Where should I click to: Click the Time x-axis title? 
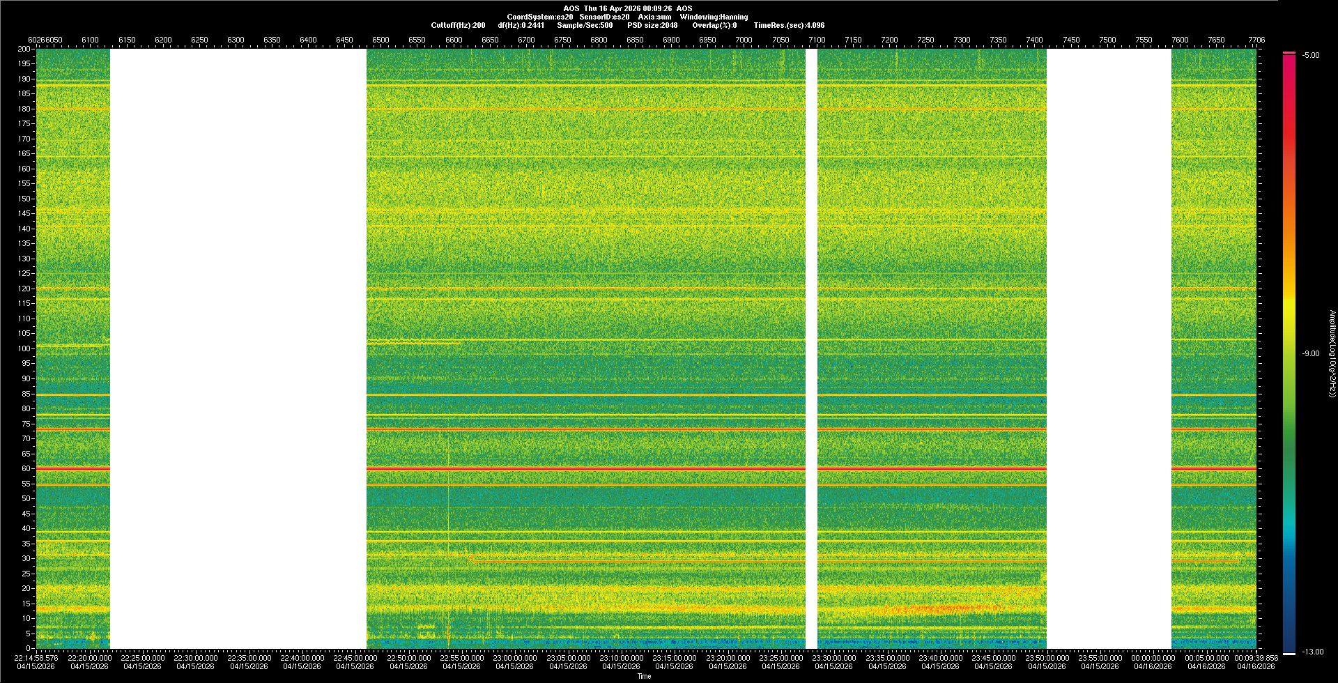tap(644, 676)
